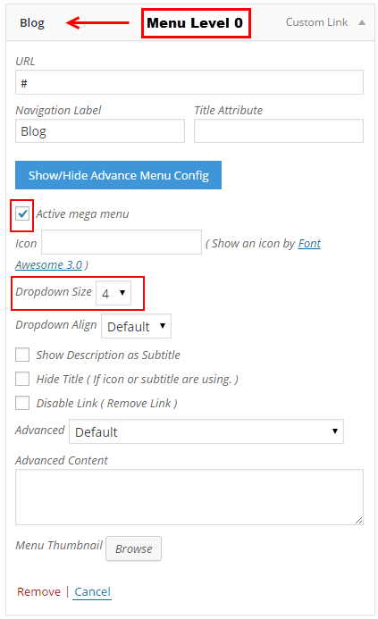Image resolution: width=378 pixels, height=619 pixels.
Task: Uncheck the Active mega menu checkbox
Action: [22, 214]
